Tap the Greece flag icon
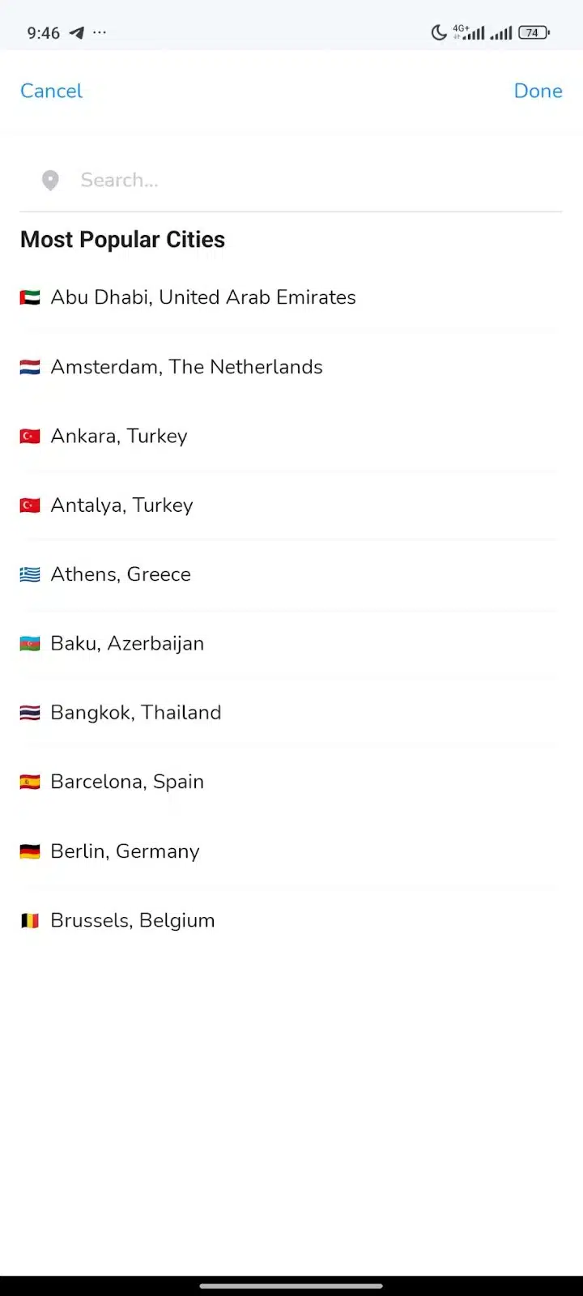The width and height of the screenshot is (583, 1296). coord(30,574)
